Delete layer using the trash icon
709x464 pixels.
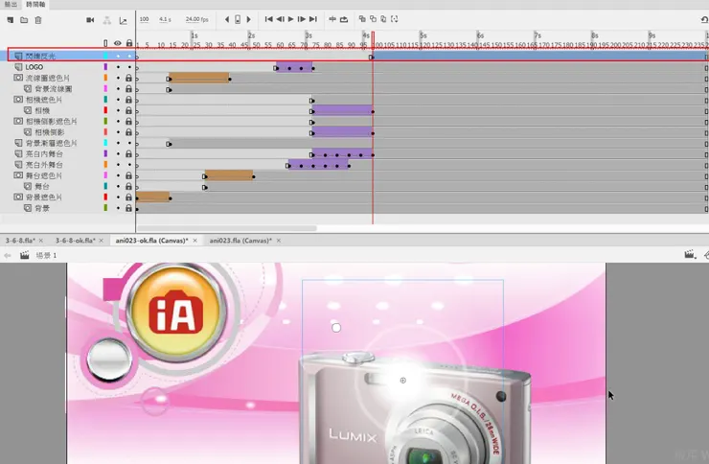pos(38,19)
